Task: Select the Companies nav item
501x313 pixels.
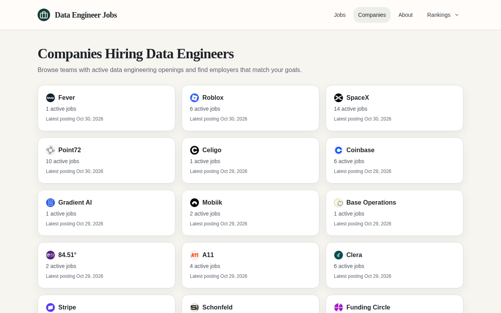Action: click(x=372, y=15)
